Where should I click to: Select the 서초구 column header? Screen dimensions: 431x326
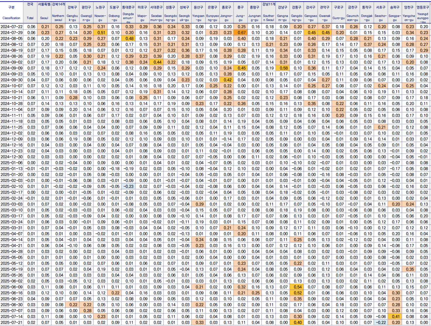380,7
